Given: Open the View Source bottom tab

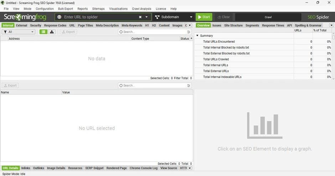Looking at the screenshot, I should coord(169,168).
